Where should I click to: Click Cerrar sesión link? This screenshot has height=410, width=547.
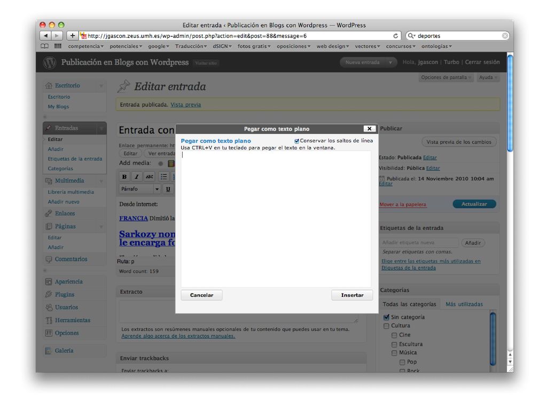(x=482, y=62)
